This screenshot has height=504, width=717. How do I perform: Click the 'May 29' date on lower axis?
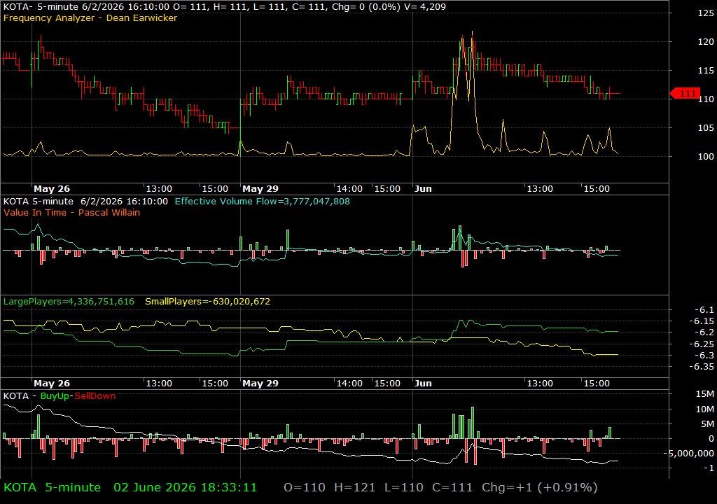coord(260,384)
